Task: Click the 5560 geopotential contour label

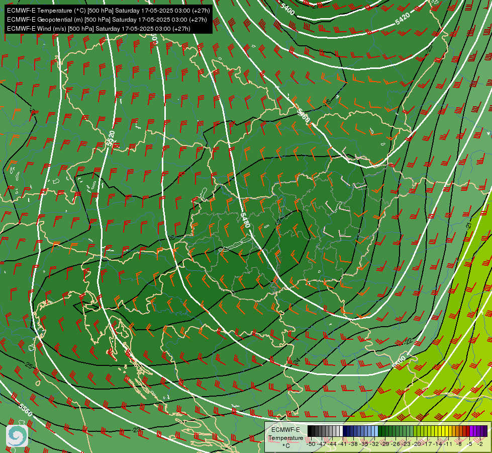Action: point(25,410)
